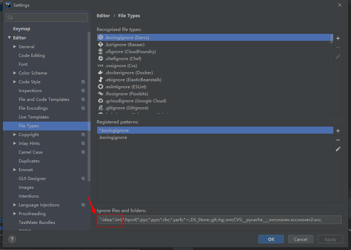
Task: Click the GitIgnore icon beside .gitignore
Action: [x=101, y=108]
